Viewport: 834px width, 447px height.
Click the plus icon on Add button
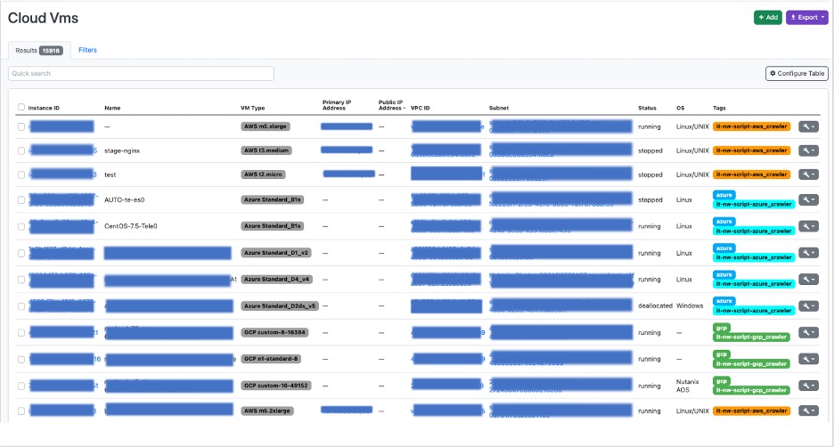coord(760,17)
